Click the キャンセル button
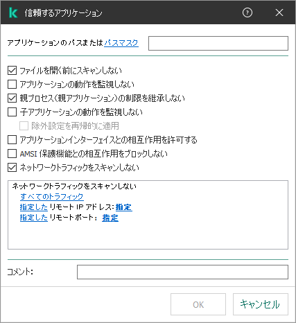 point(261,304)
